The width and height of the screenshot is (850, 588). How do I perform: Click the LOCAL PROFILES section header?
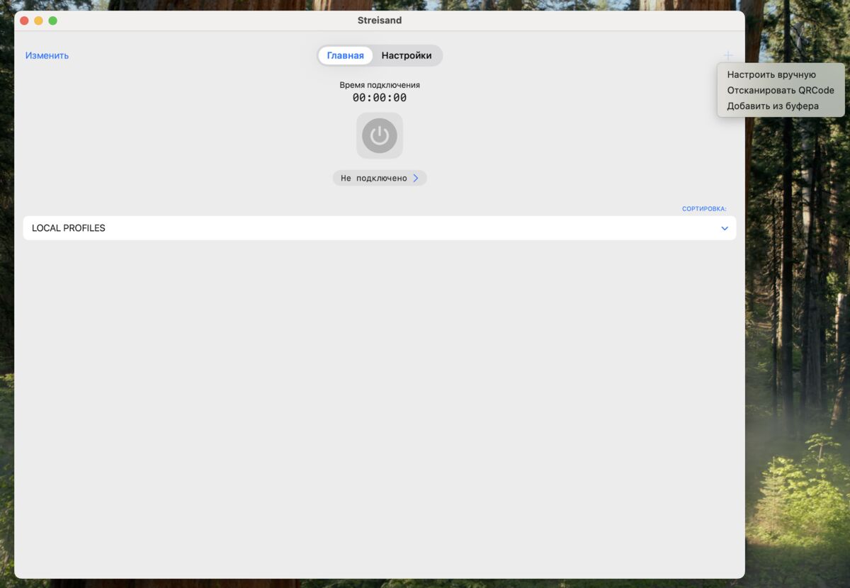(x=69, y=228)
